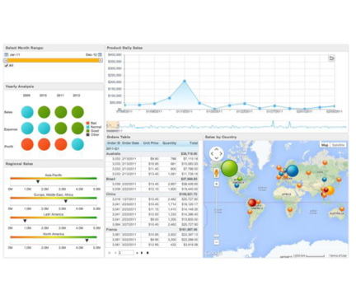356x304 pixels.
Task: Click the orange marker on southern Africa
Action: [290, 210]
